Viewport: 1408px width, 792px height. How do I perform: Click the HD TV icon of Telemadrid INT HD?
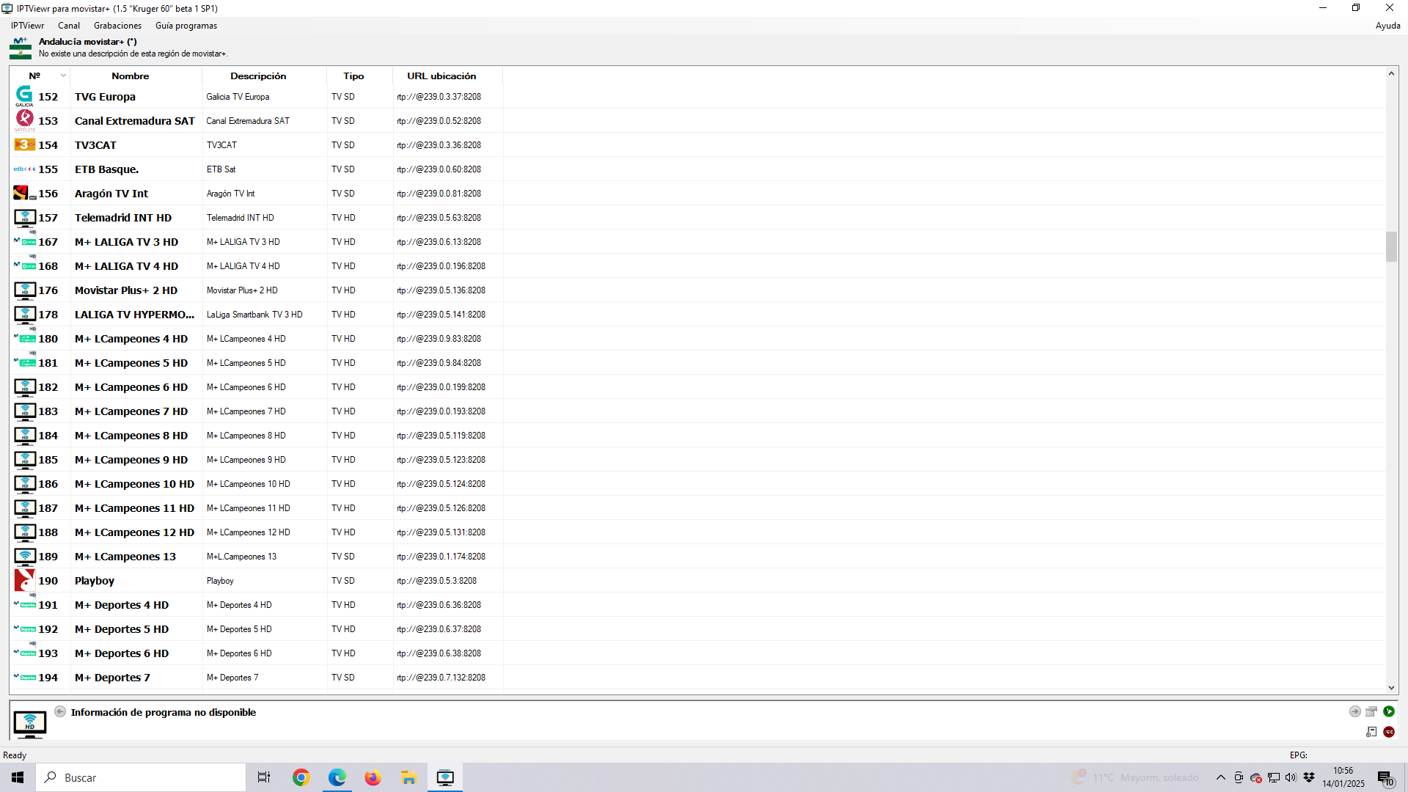25,217
